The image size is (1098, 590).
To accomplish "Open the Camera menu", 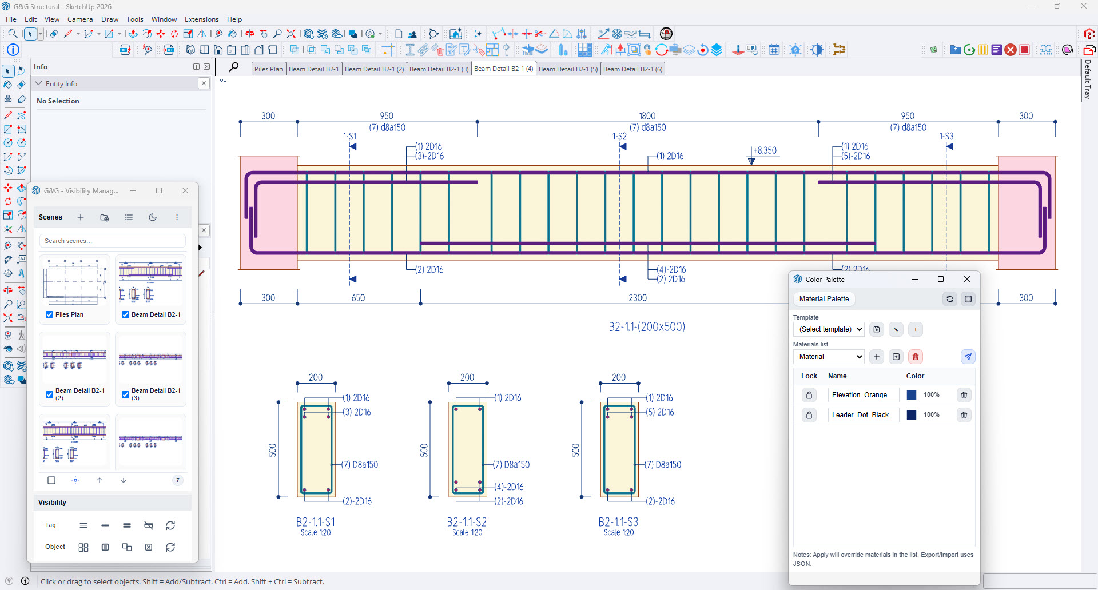I will pos(80,19).
